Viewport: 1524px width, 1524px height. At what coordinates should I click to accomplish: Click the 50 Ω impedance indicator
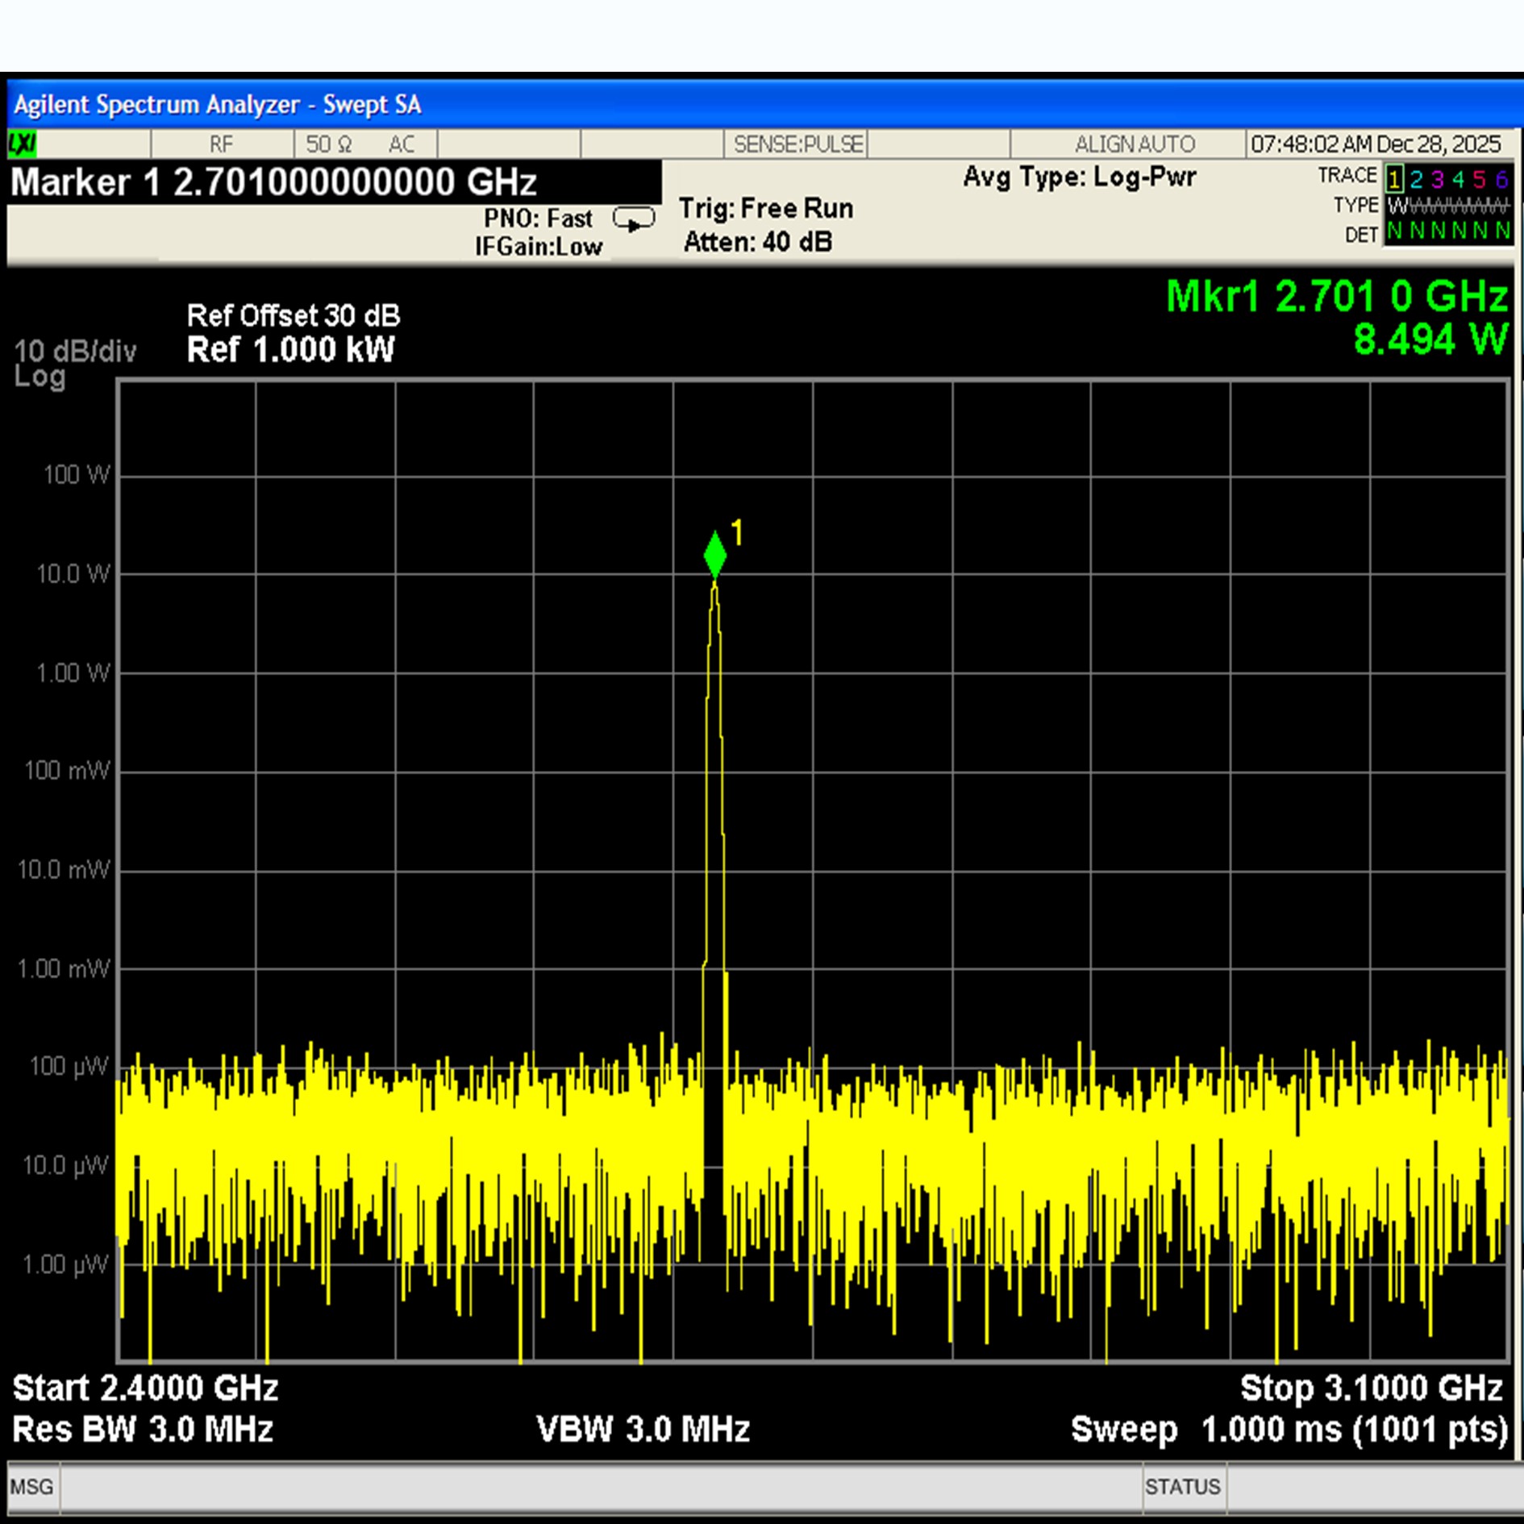point(329,144)
